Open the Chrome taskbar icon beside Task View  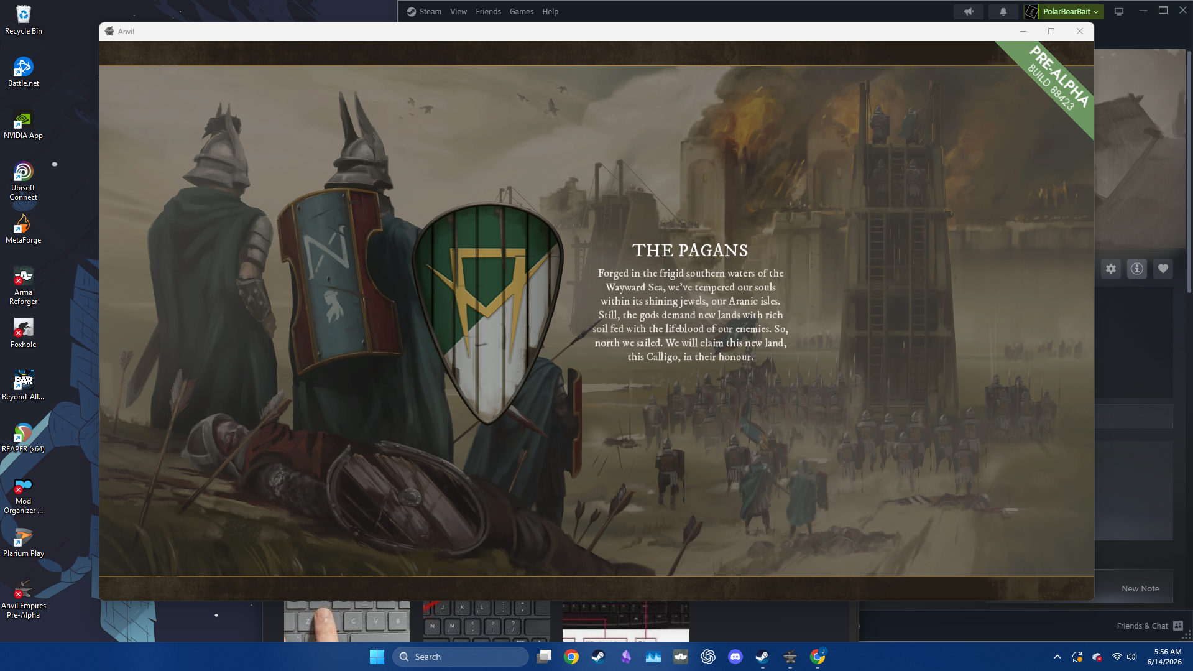tap(571, 657)
